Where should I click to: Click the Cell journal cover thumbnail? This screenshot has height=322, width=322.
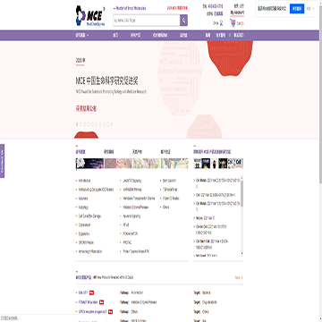[239, 163]
